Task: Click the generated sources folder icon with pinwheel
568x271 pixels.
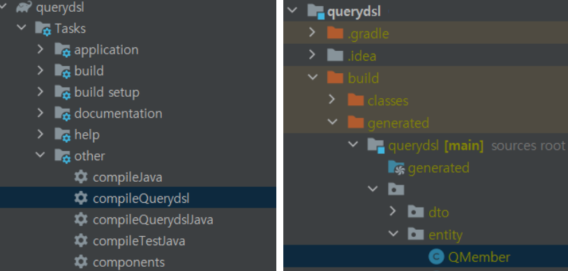Action: [x=396, y=167]
